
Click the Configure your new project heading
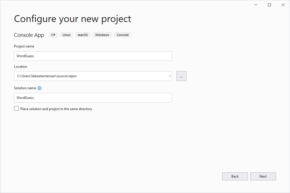coord(72,19)
